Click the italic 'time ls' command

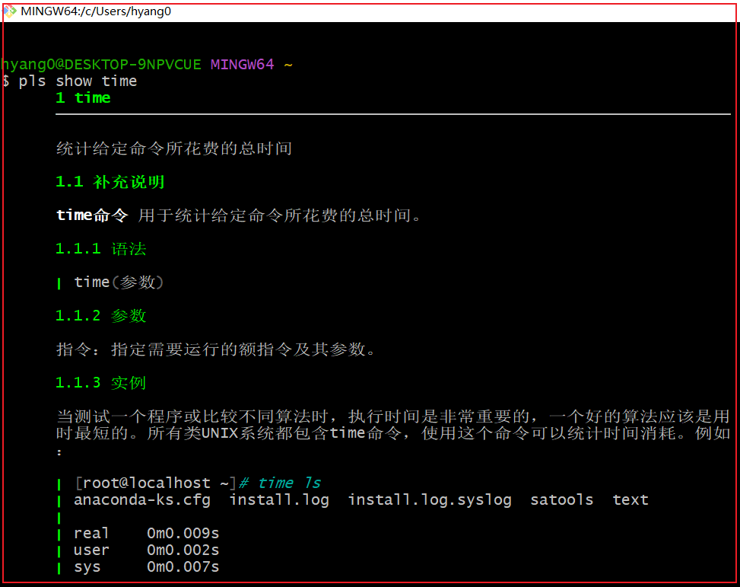[x=289, y=483]
